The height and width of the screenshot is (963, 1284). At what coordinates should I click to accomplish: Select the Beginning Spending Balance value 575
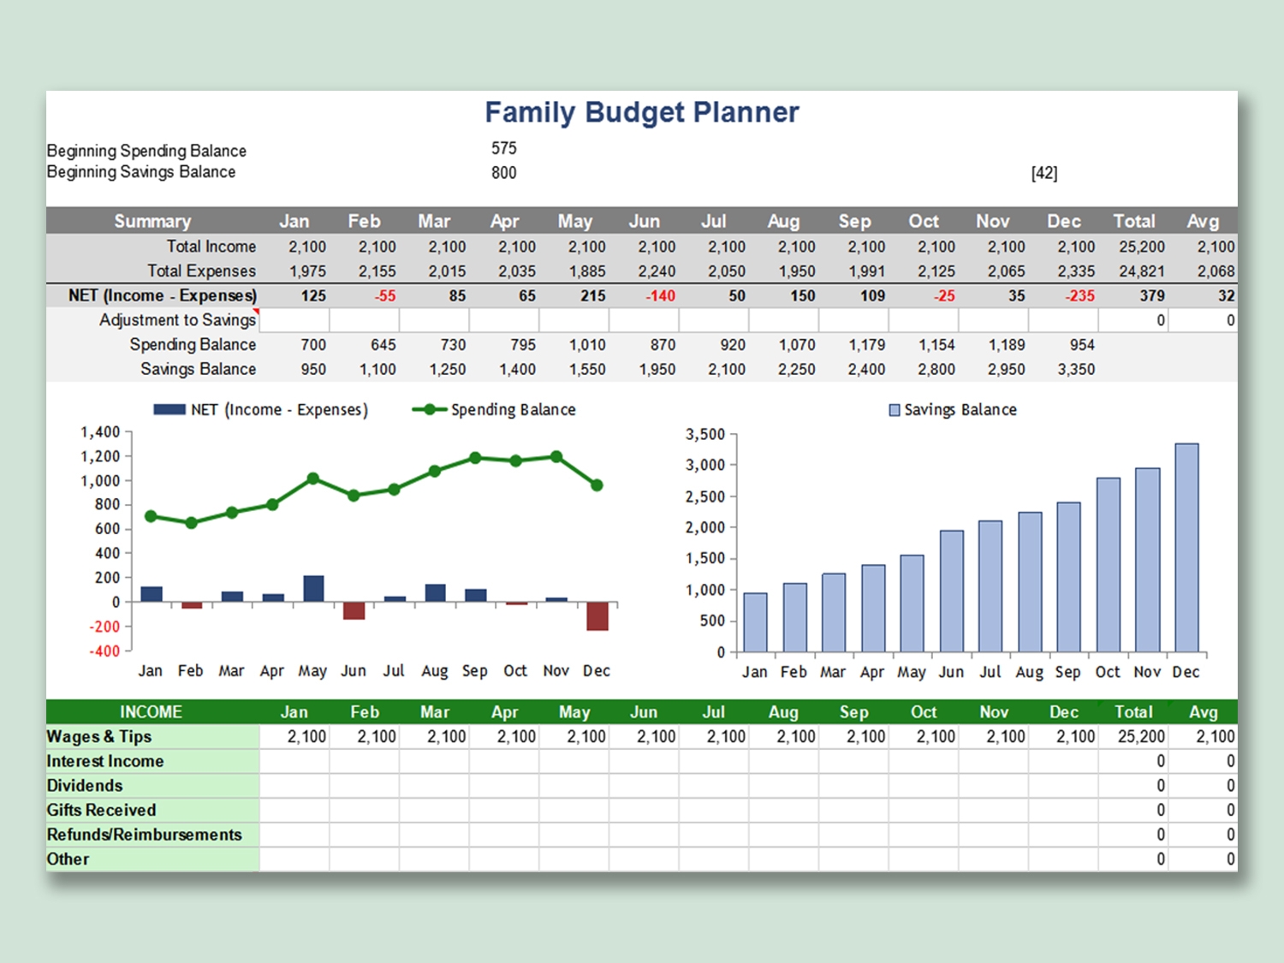click(x=503, y=148)
